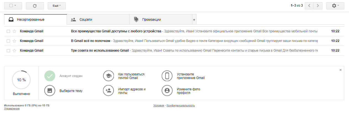
Task: Click the 'Выполнено' label under the progress circle
Action: pyautogui.click(x=21, y=94)
